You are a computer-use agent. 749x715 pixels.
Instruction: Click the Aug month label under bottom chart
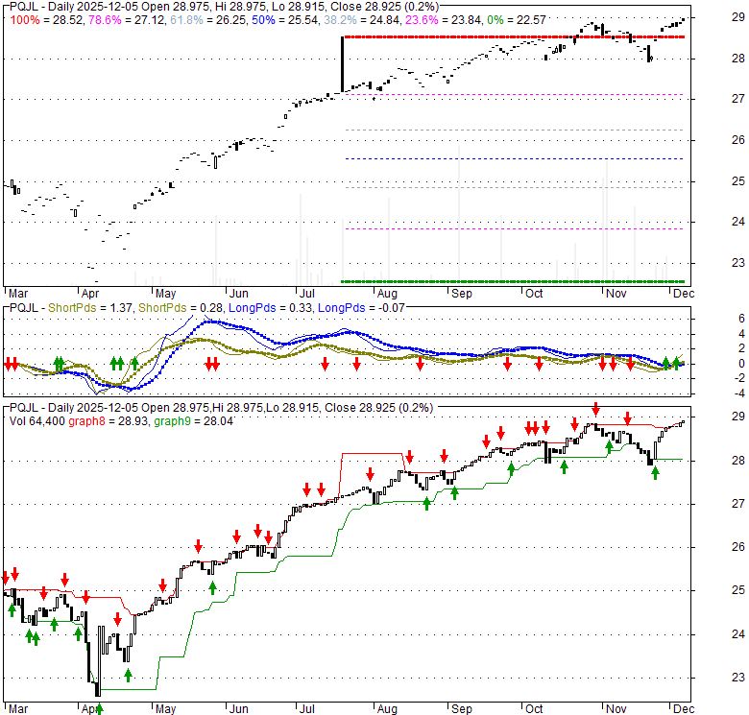point(387,709)
